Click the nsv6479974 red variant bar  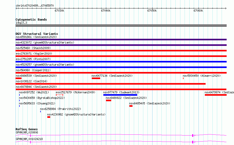click(216, 95)
